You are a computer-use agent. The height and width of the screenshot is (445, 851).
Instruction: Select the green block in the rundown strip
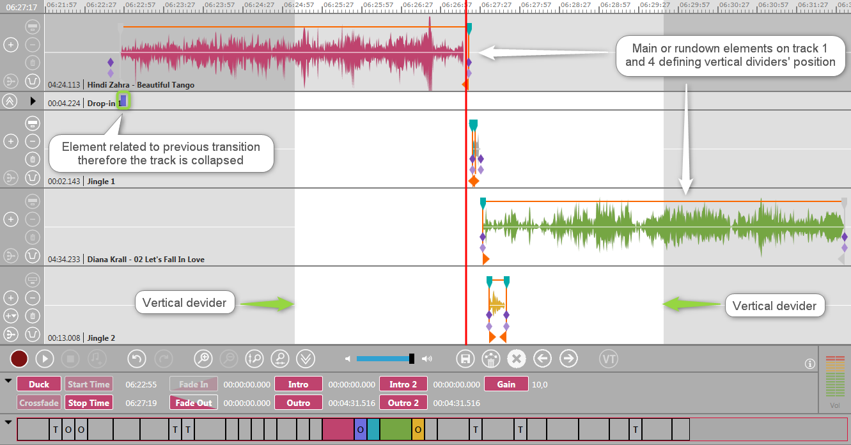pyautogui.click(x=396, y=430)
